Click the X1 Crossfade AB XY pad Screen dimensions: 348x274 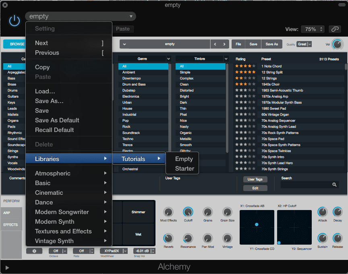pyautogui.click(x=257, y=227)
